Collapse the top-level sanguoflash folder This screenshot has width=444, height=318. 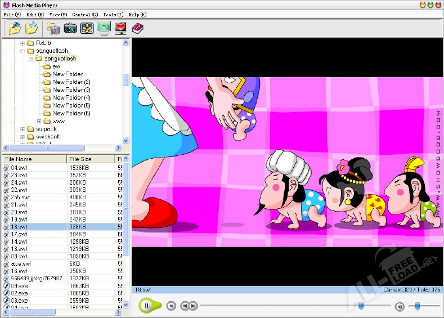point(23,51)
